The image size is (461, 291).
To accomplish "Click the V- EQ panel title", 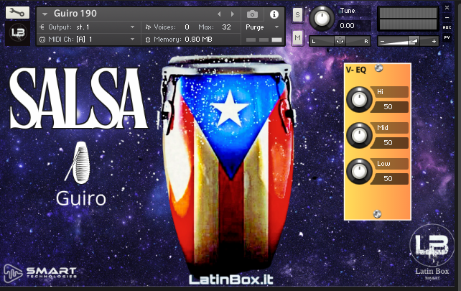I will [x=356, y=70].
